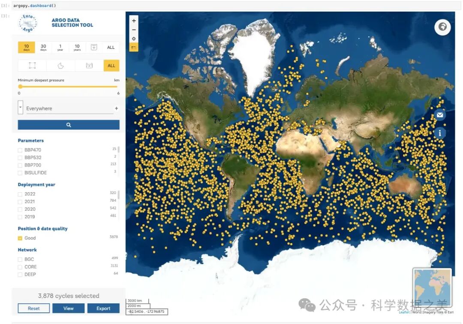
Task: Switch to the 1 year time range
Action: point(60,47)
